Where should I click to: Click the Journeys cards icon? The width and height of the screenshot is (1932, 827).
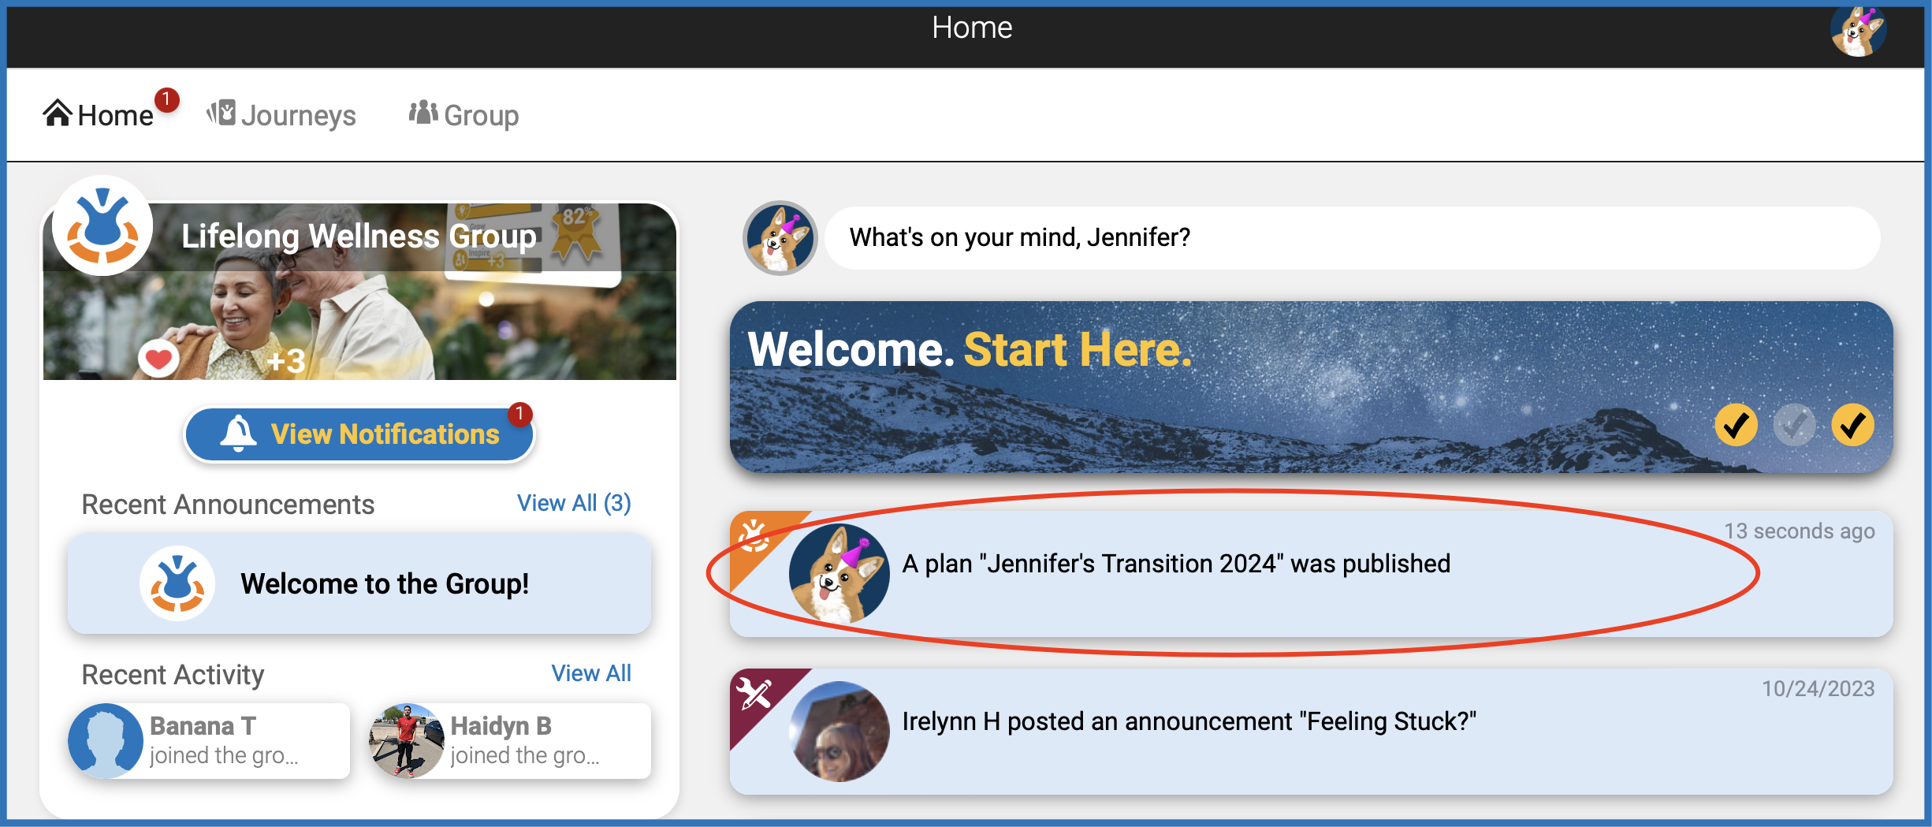coord(221,114)
